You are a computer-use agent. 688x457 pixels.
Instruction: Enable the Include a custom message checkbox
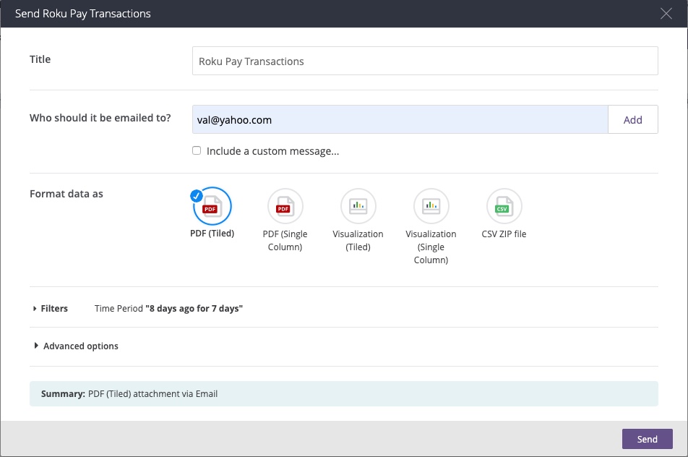[x=196, y=150]
